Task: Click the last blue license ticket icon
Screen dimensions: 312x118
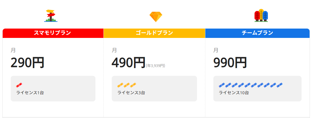Action: [x=280, y=85]
